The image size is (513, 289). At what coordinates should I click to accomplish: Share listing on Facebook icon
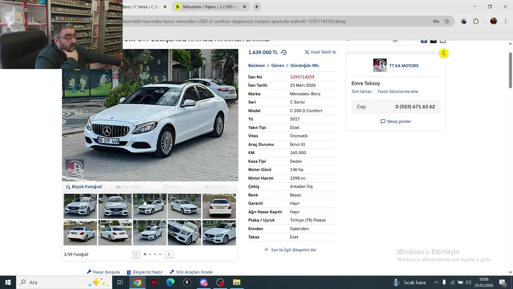click(424, 41)
